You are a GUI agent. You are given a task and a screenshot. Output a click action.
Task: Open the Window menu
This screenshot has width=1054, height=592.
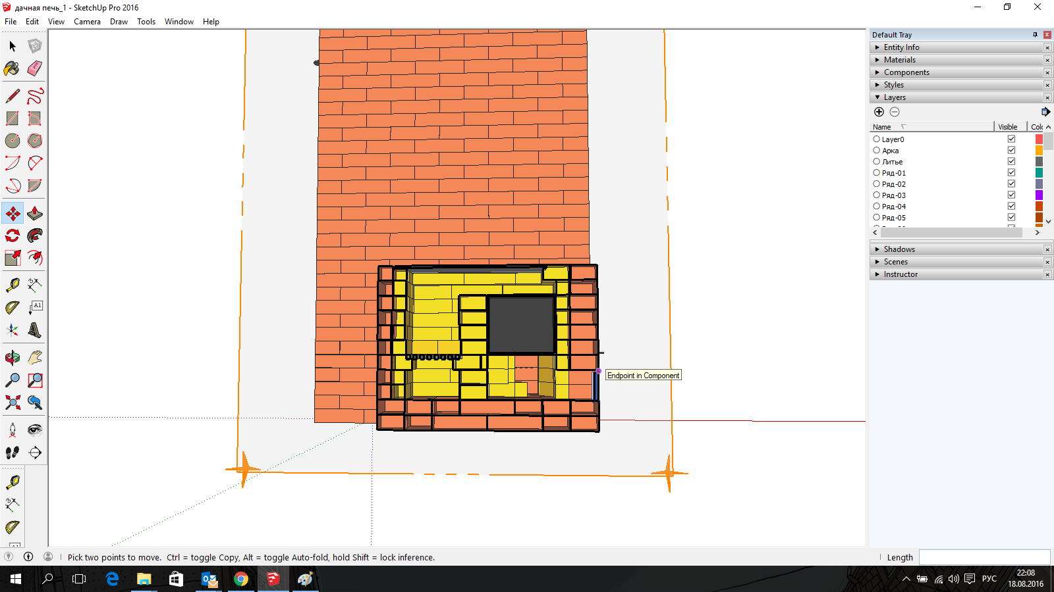(x=179, y=22)
